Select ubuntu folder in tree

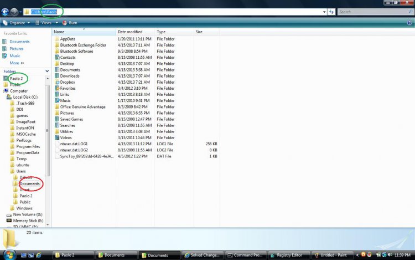point(23,165)
